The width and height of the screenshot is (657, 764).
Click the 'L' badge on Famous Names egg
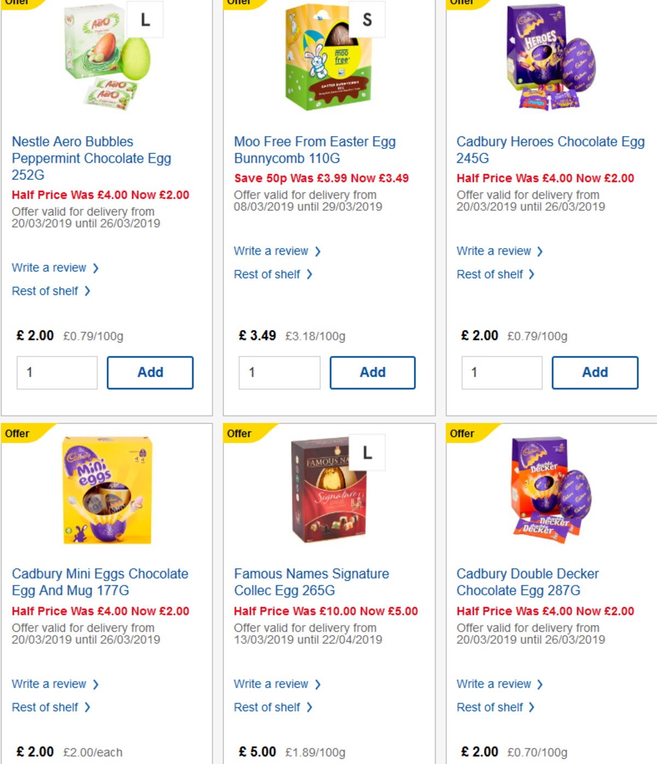pos(367,452)
